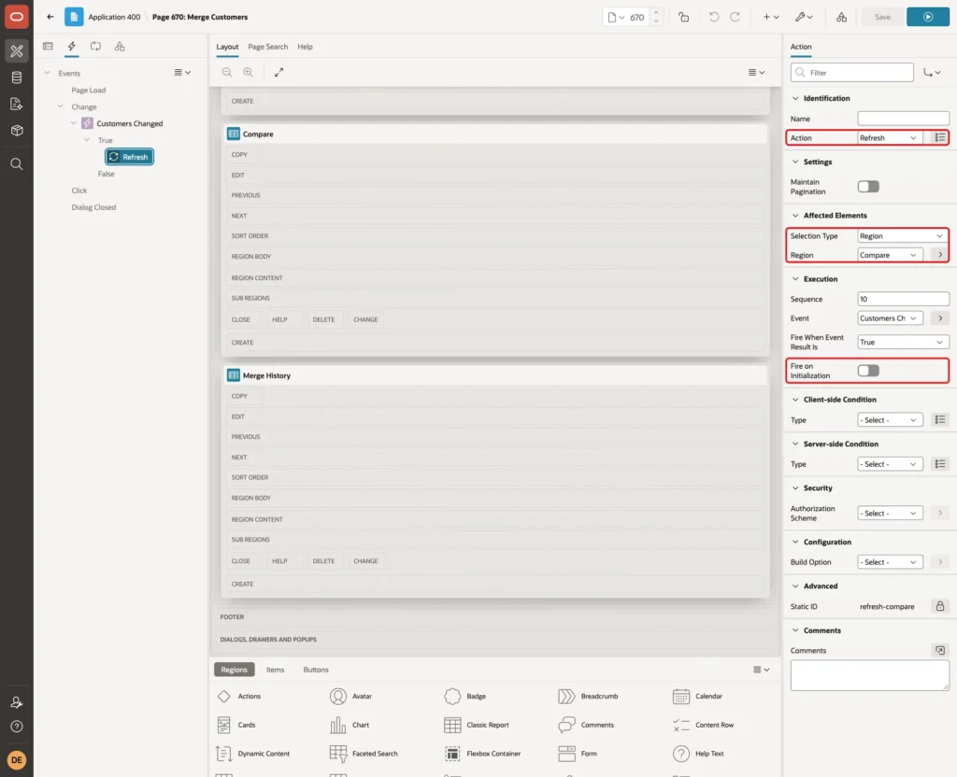
Task: Collapse the Affected Elements section
Action: click(795, 216)
